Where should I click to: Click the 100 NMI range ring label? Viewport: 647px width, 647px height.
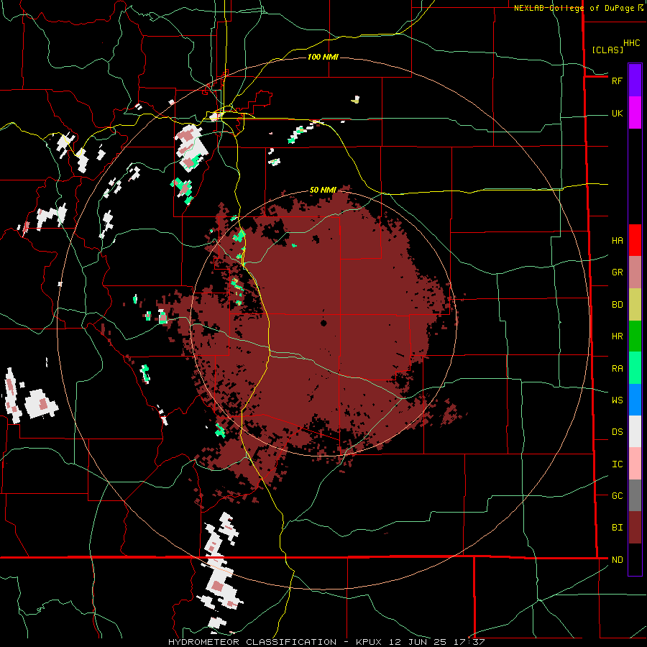(323, 57)
